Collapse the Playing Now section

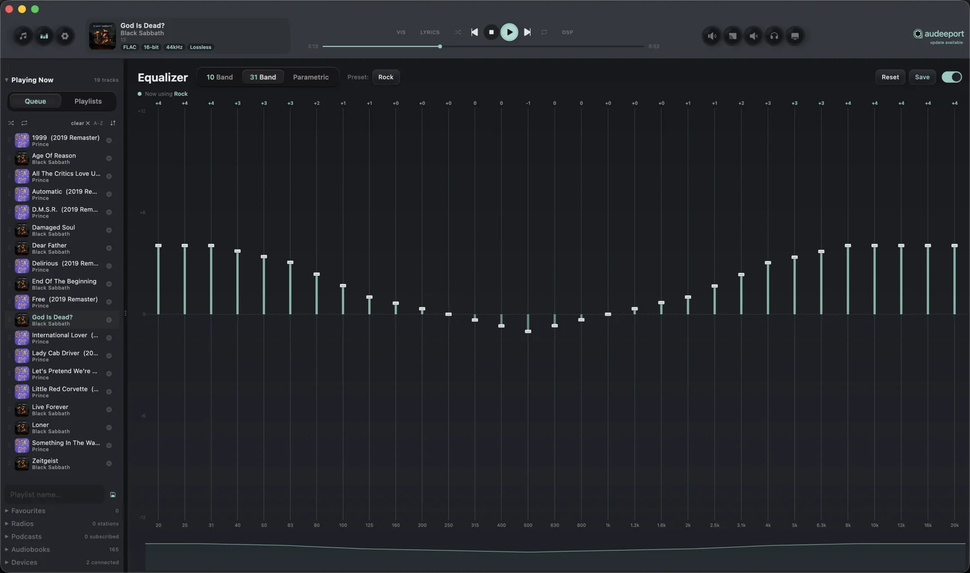(6, 80)
